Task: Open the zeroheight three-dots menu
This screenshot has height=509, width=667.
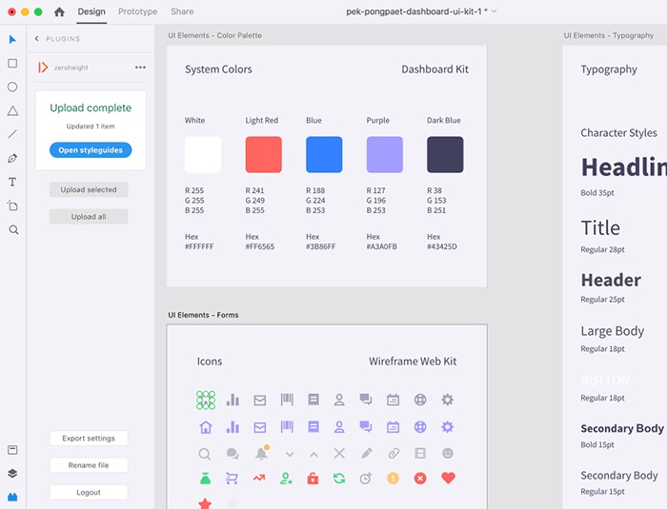Action: tap(140, 68)
